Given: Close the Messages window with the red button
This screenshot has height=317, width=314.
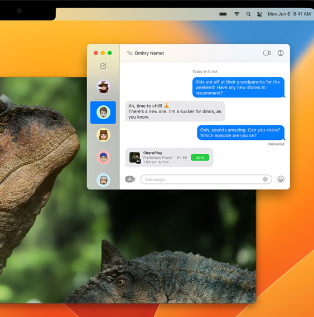Looking at the screenshot, I should point(96,53).
